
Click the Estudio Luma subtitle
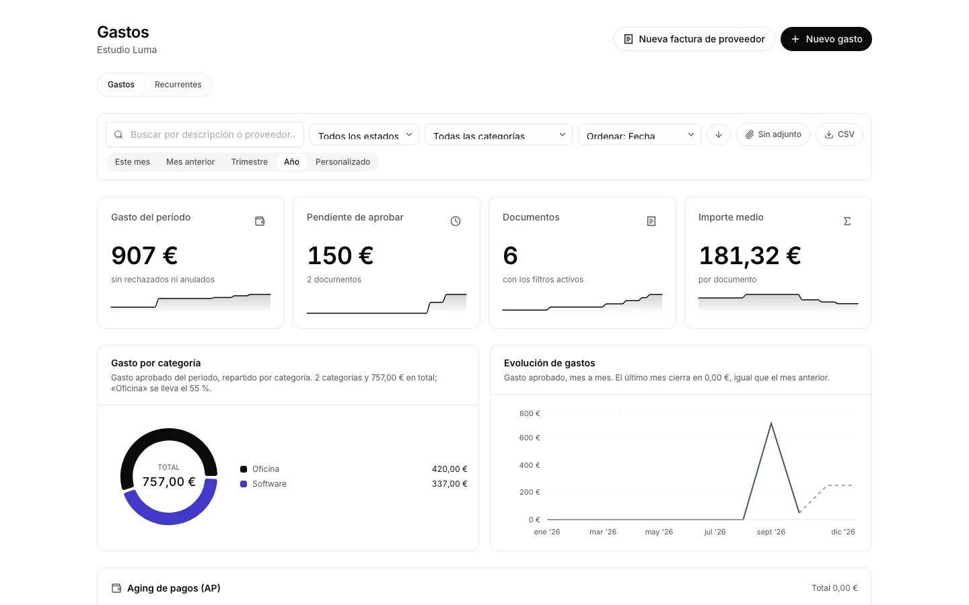[x=127, y=50]
